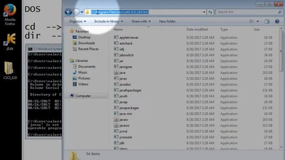
Task: Select the jabswitch application icon
Action: [x=116, y=55]
